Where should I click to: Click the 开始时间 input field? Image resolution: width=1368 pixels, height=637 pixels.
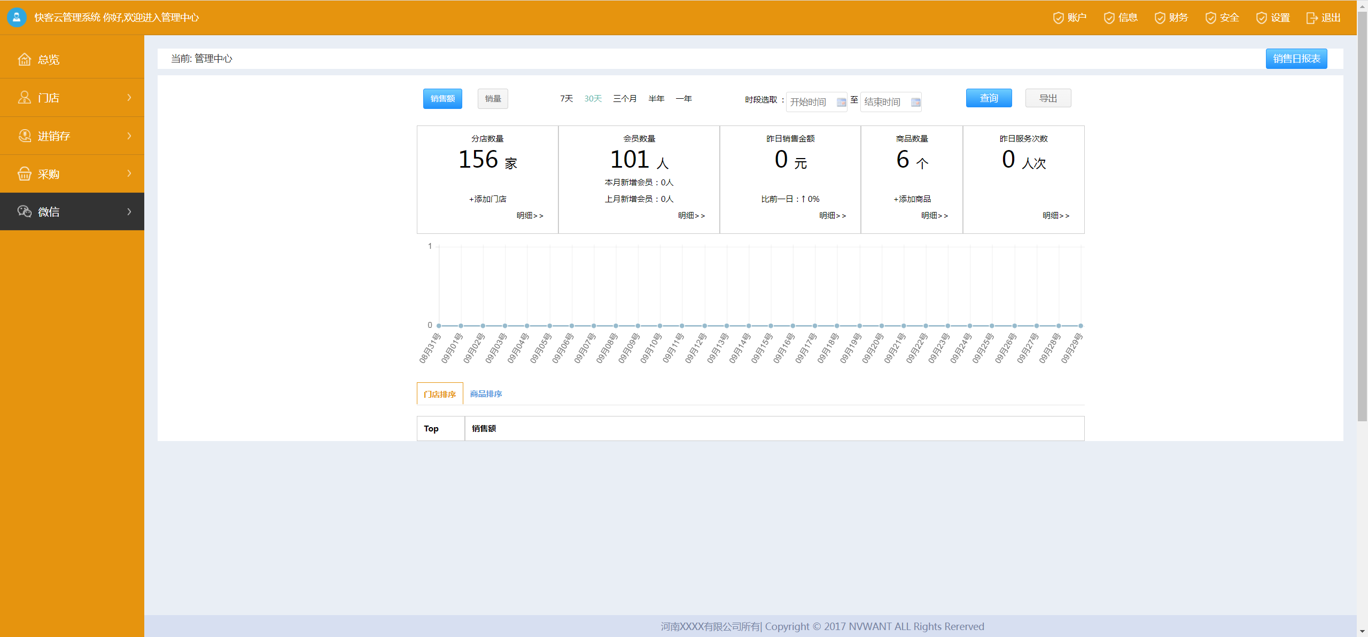(x=817, y=102)
